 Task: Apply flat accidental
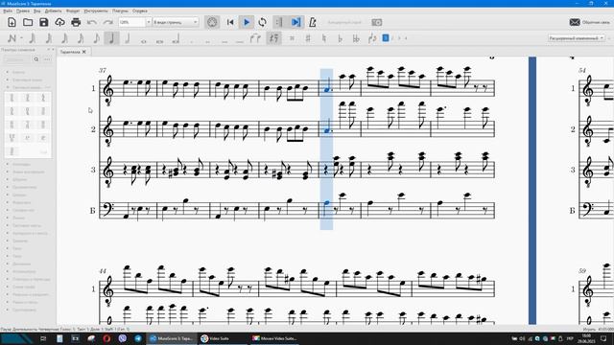340,38
